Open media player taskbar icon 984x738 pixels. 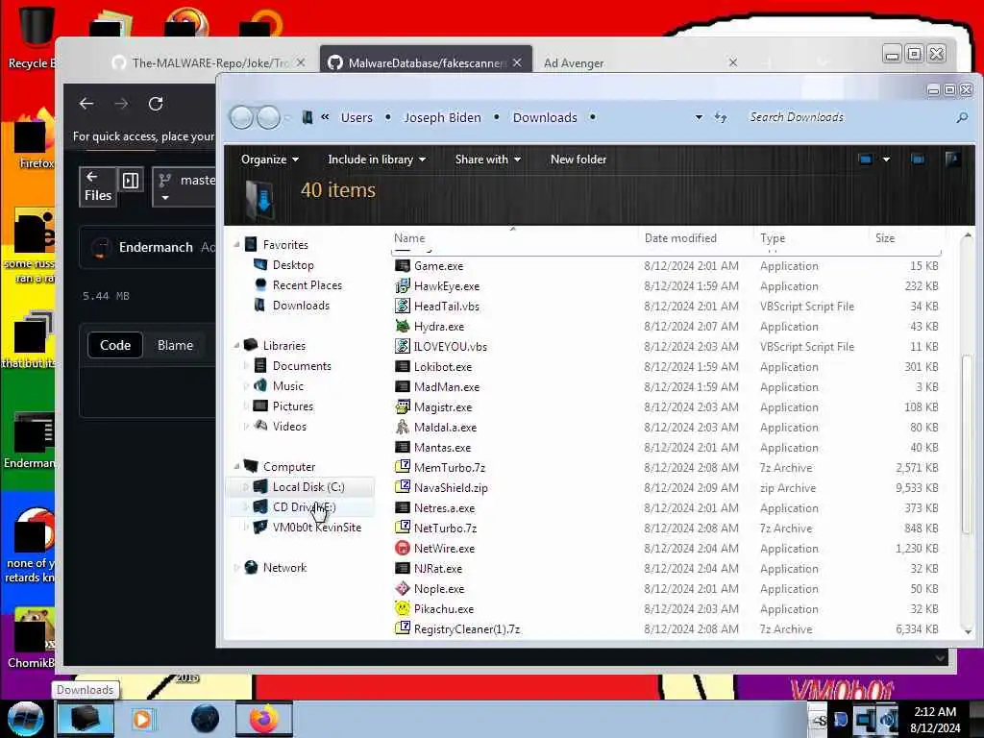[142, 719]
